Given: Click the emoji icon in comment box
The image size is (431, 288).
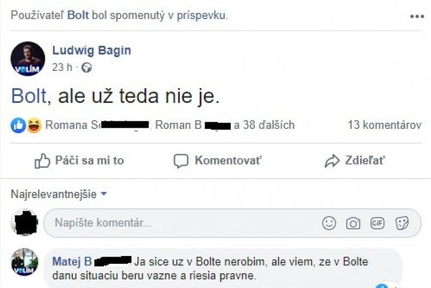Looking at the screenshot, I should [x=329, y=223].
